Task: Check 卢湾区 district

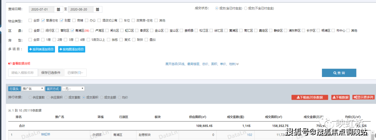Action: (92, 30)
